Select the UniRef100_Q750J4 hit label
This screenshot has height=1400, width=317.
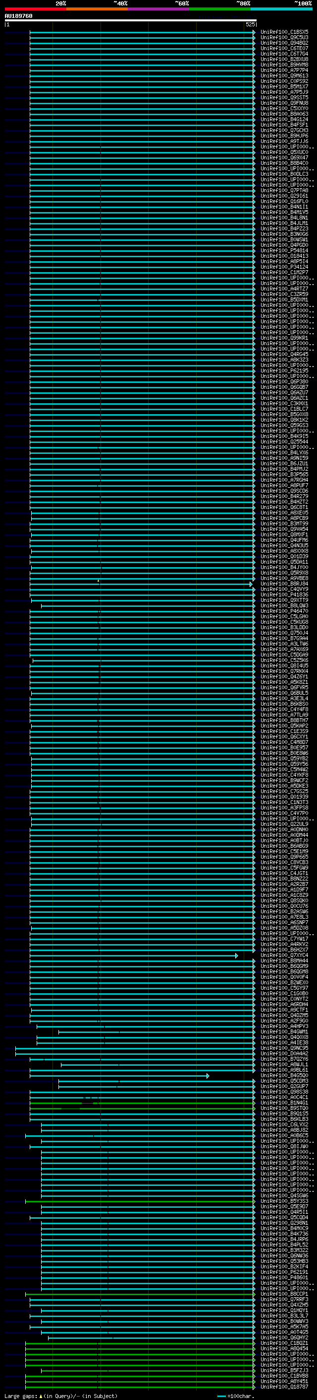coord(284,633)
